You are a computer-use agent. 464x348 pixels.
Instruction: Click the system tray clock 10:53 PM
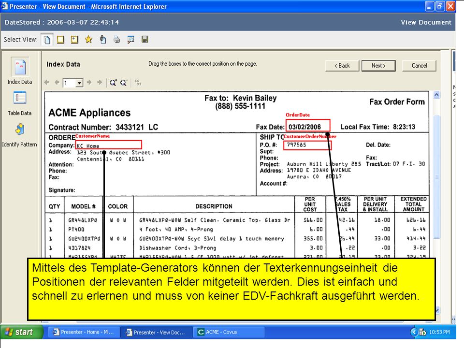click(x=439, y=332)
